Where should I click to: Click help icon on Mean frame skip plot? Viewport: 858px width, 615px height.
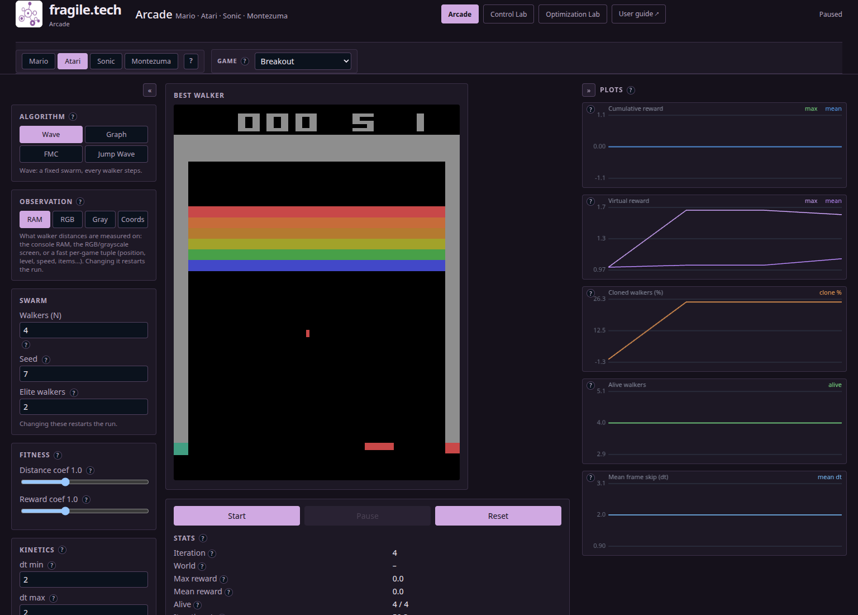590,477
